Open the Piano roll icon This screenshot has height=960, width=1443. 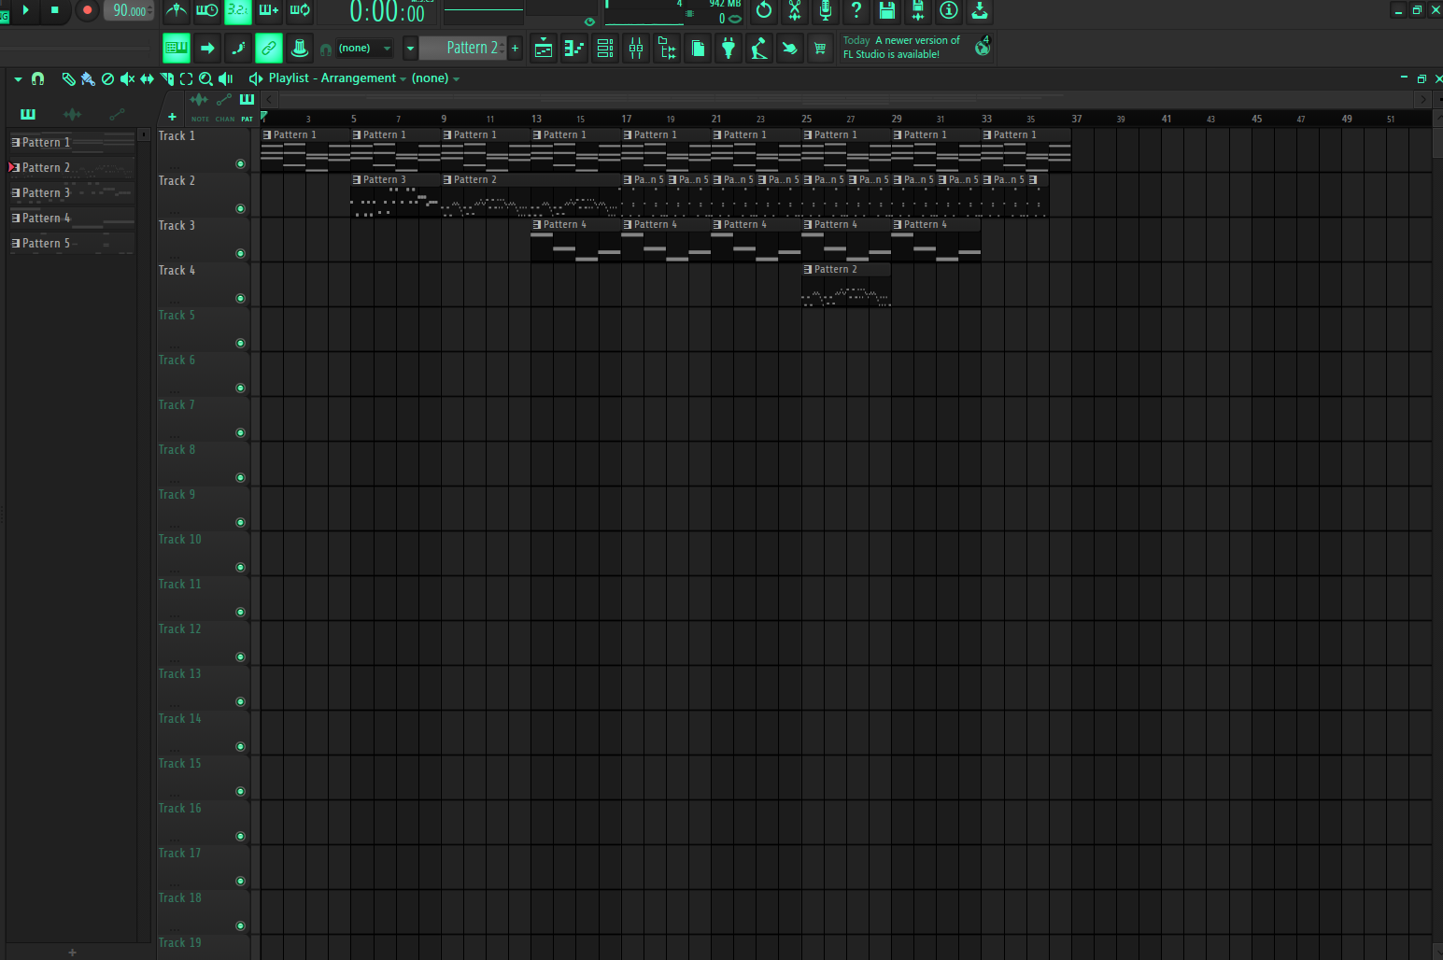click(574, 49)
